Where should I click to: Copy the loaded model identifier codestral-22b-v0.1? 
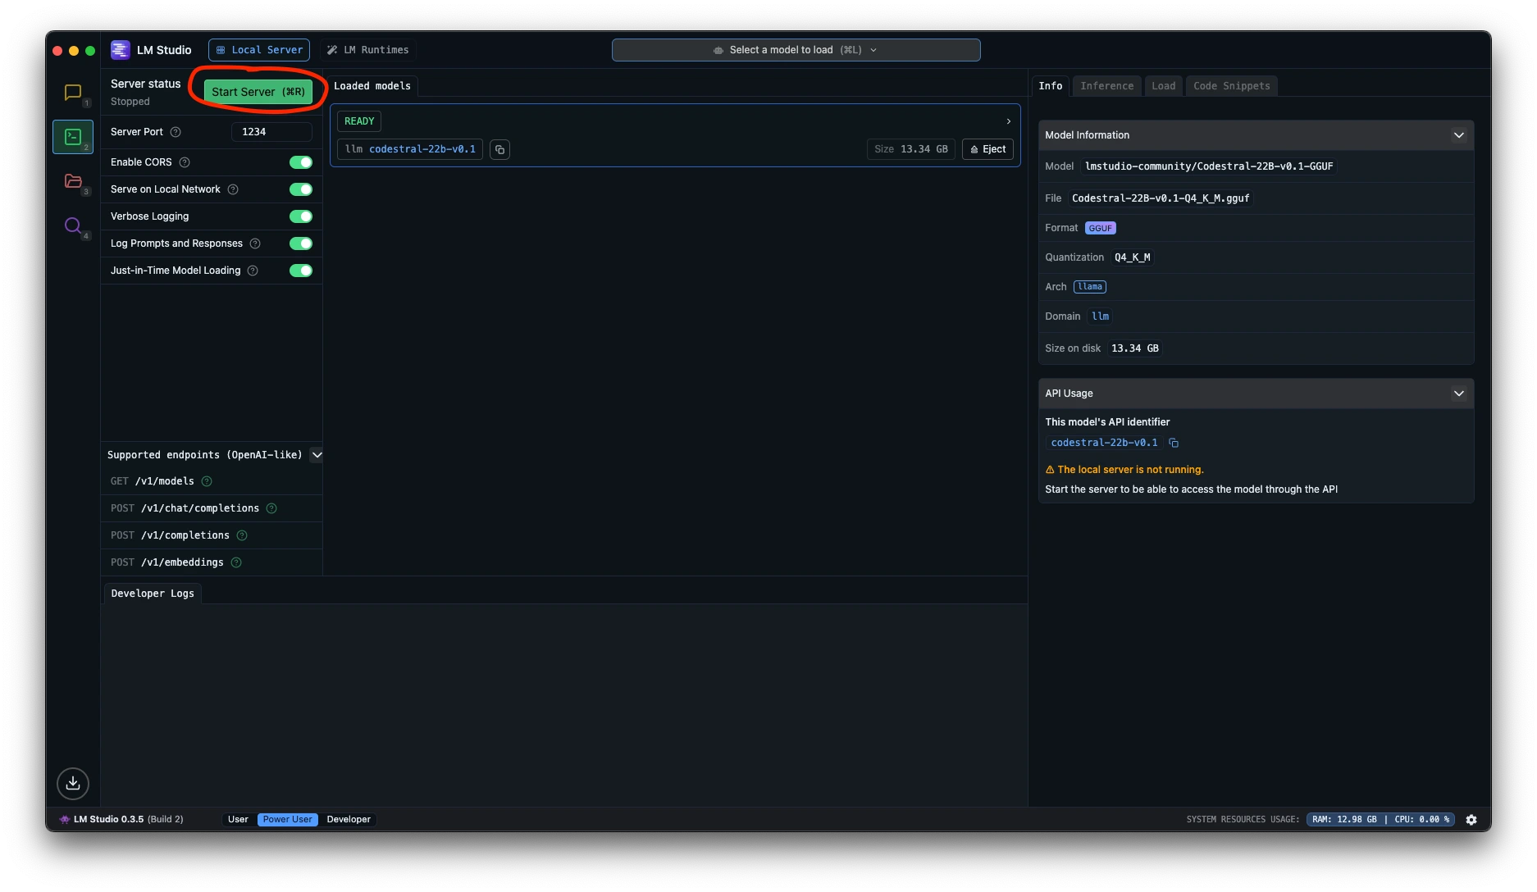click(x=499, y=149)
